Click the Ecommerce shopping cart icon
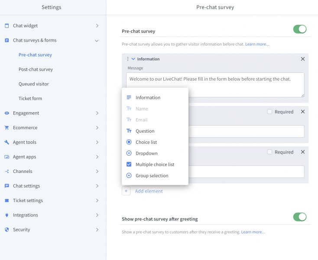The height and width of the screenshot is (260, 318). tap(6, 128)
